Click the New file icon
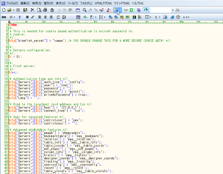The image size is (223, 174). 3,10
